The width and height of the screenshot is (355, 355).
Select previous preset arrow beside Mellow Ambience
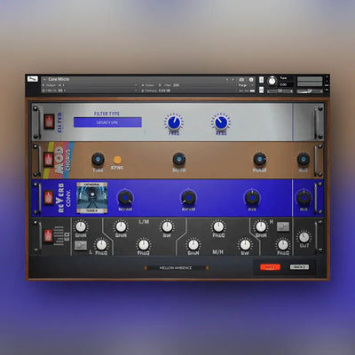146,268
